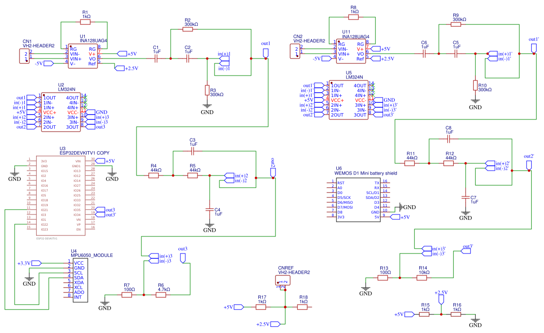Viewport: 544px width, 333px height.
Task: Click the R7 100Ω resistor
Action: (x=127, y=295)
